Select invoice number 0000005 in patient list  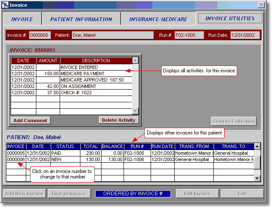16,153
